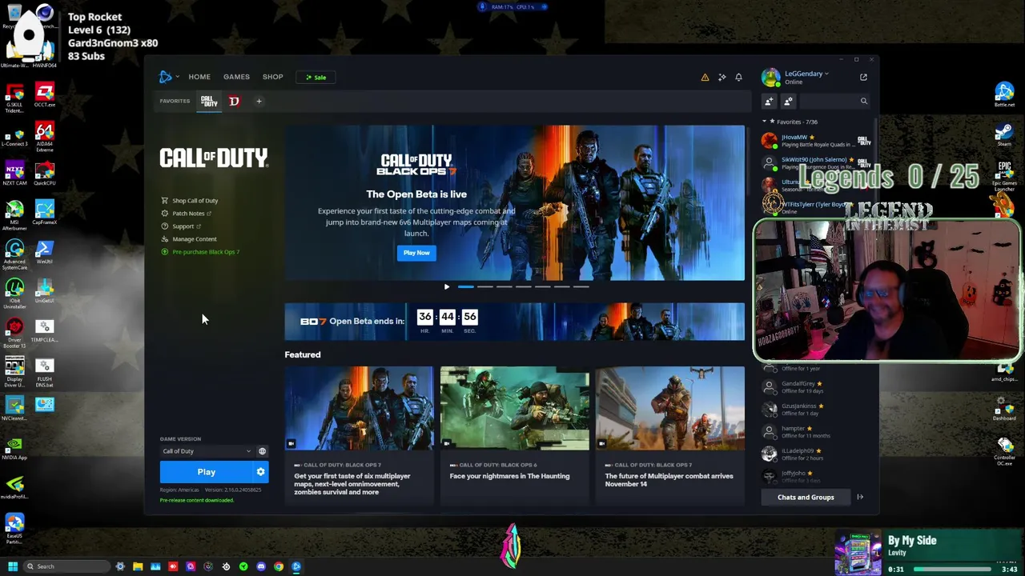The image size is (1025, 576).
Task: Select friend hampter
Action: point(817,432)
